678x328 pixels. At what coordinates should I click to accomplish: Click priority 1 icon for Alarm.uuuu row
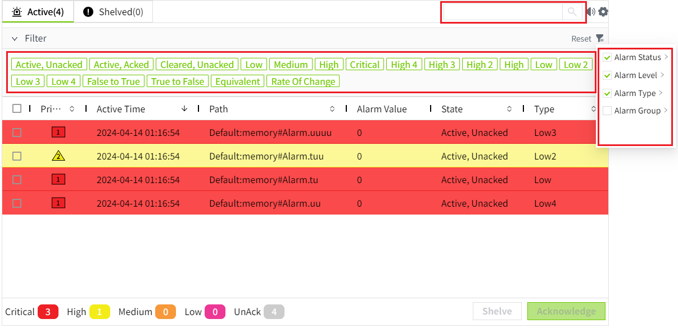point(58,133)
